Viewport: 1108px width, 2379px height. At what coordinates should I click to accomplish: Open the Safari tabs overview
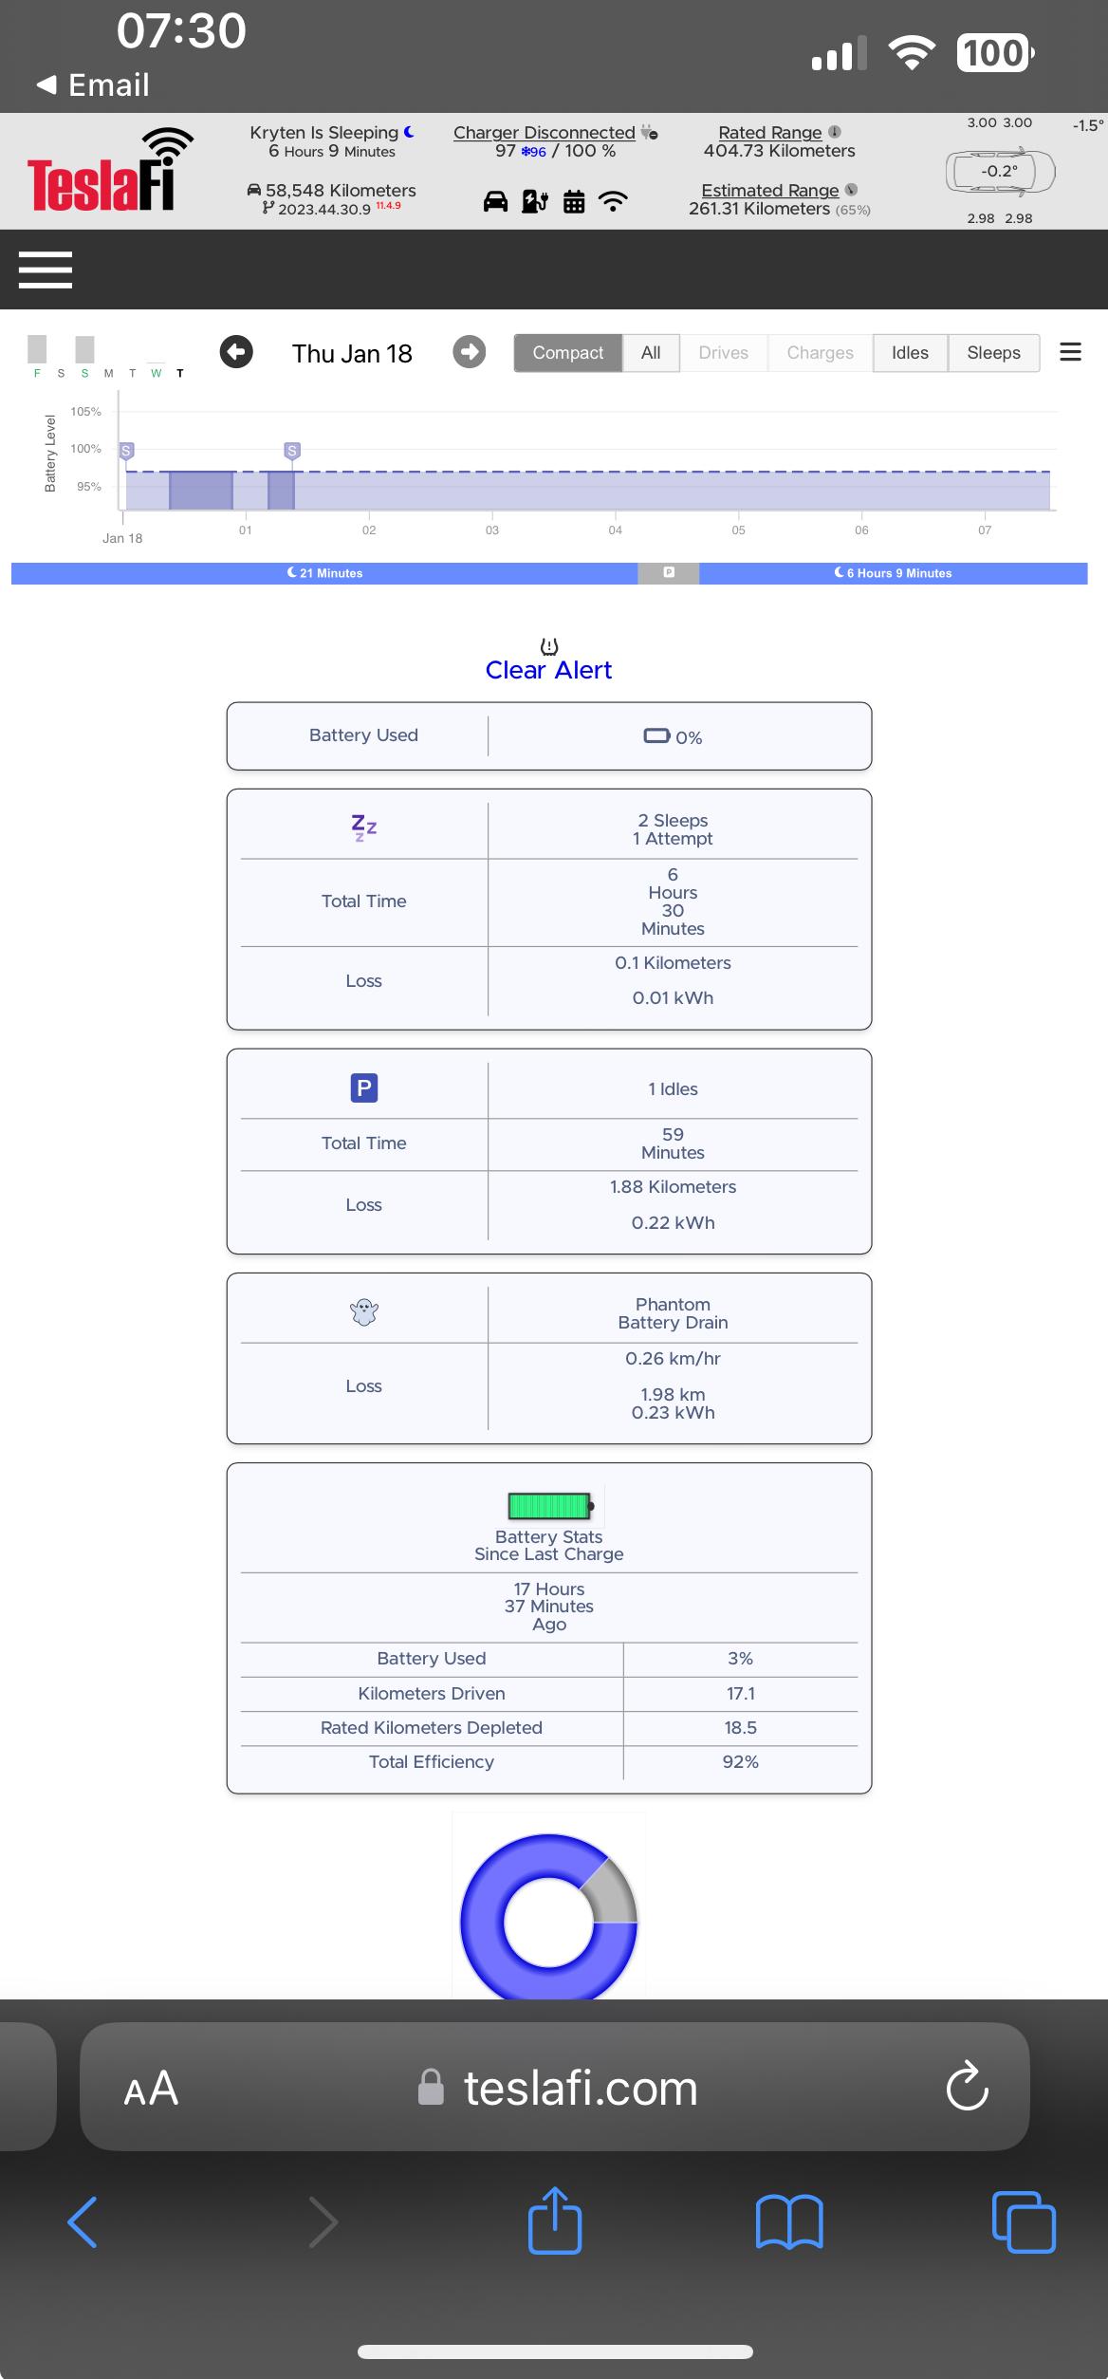click(1024, 2221)
